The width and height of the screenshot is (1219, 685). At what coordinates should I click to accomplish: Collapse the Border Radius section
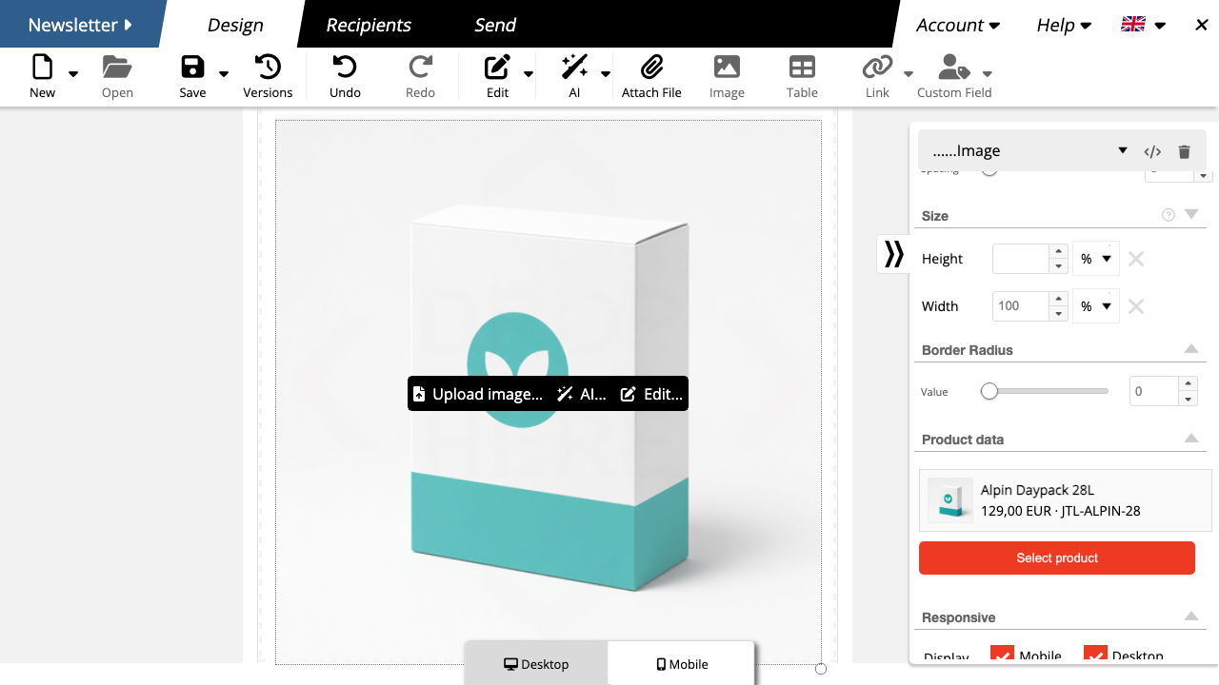pyautogui.click(x=1191, y=349)
